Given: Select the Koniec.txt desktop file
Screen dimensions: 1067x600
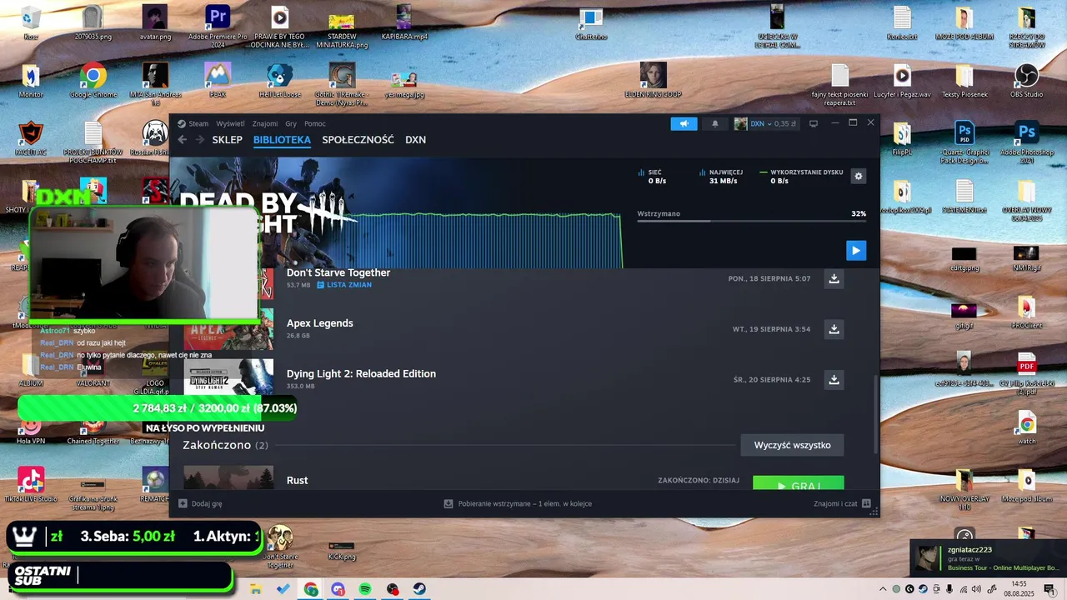Looking at the screenshot, I should (x=902, y=25).
